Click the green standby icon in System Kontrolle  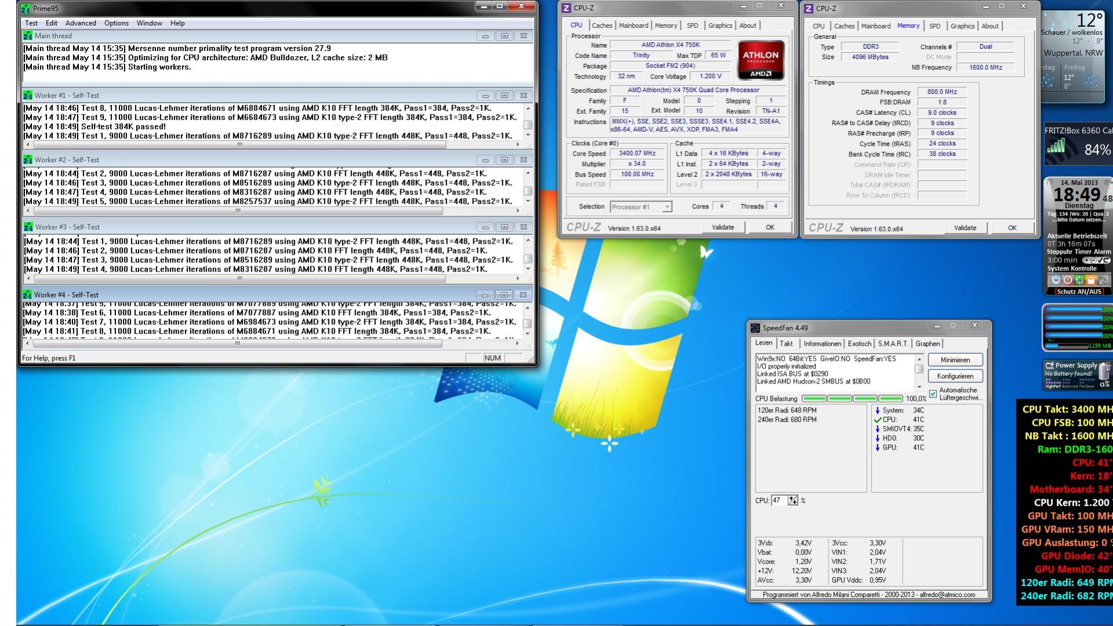pos(1079,280)
